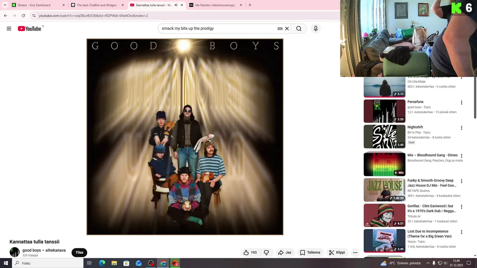The width and height of the screenshot is (477, 268).
Task: Run search with the magnifying glass button
Action: [299, 29]
